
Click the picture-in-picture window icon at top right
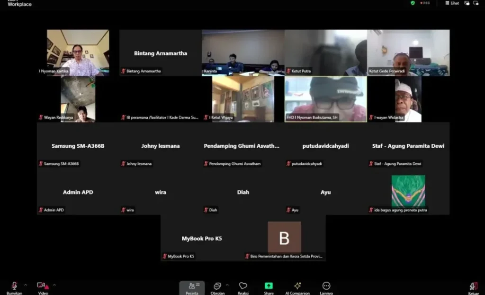tap(467, 3)
